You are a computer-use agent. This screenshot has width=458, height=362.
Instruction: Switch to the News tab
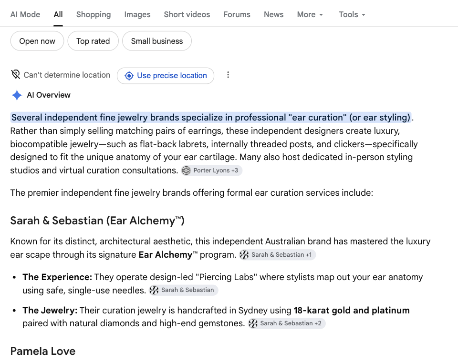[x=274, y=14]
